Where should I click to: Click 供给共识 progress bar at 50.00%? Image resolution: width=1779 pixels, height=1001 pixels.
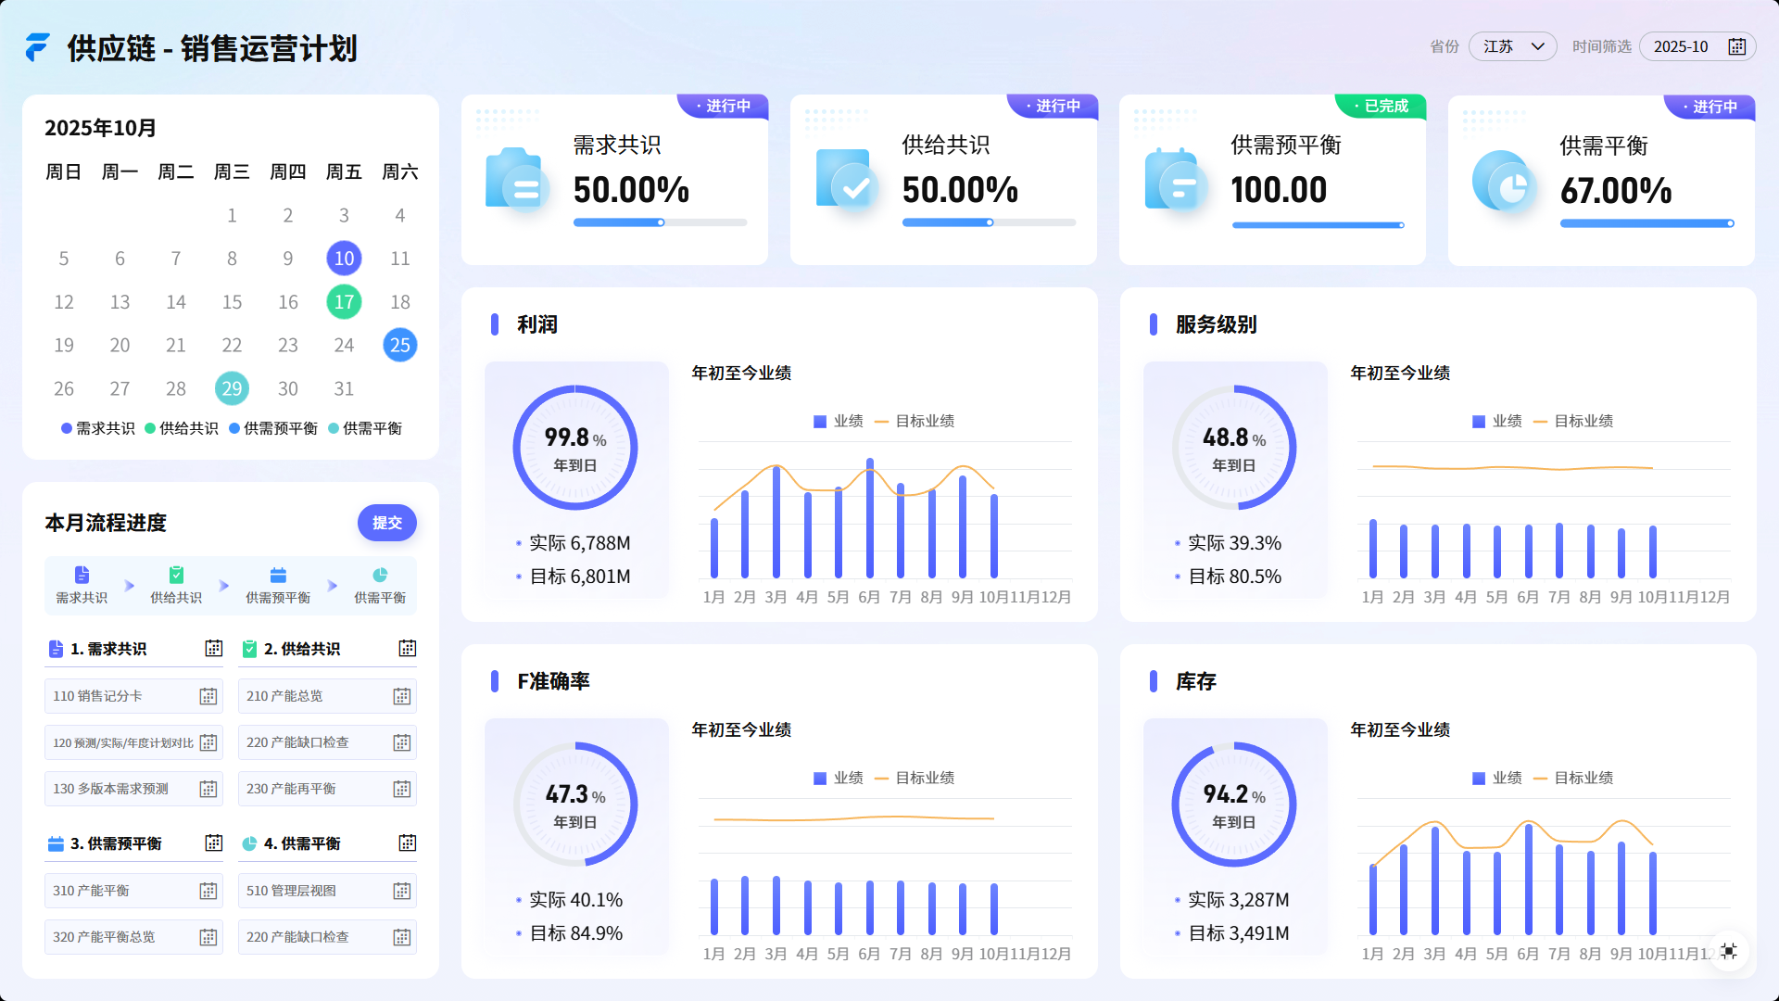(x=989, y=222)
